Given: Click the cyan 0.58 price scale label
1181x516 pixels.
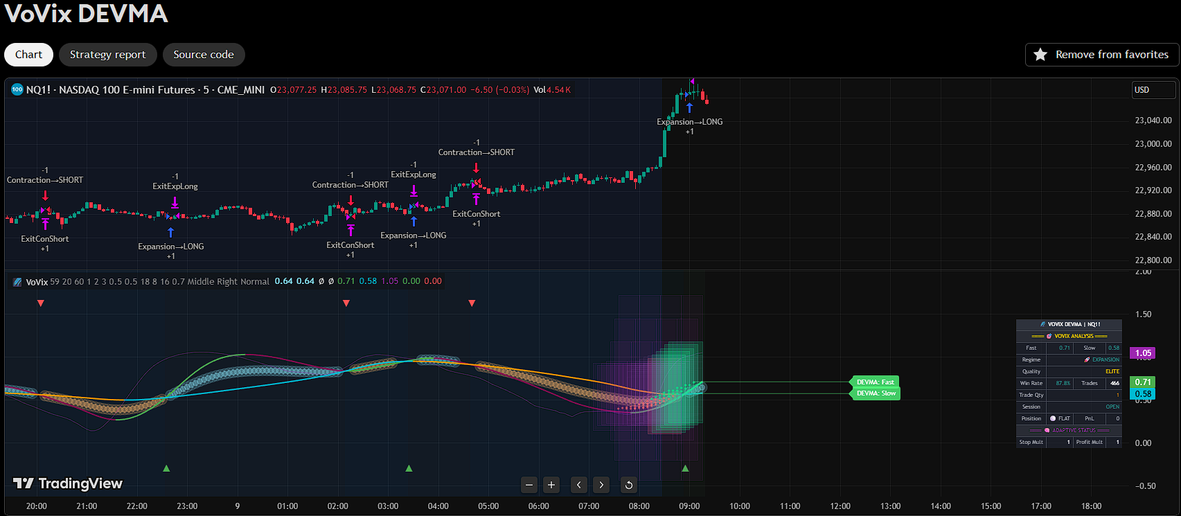Looking at the screenshot, I should (x=1143, y=394).
